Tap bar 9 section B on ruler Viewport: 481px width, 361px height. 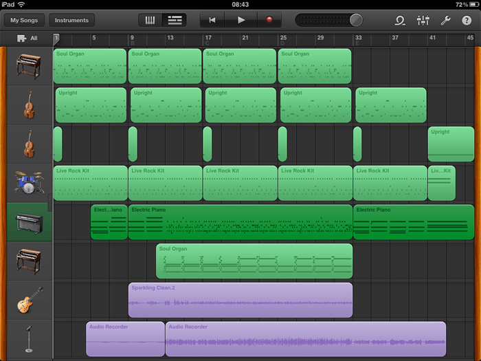[x=132, y=40]
